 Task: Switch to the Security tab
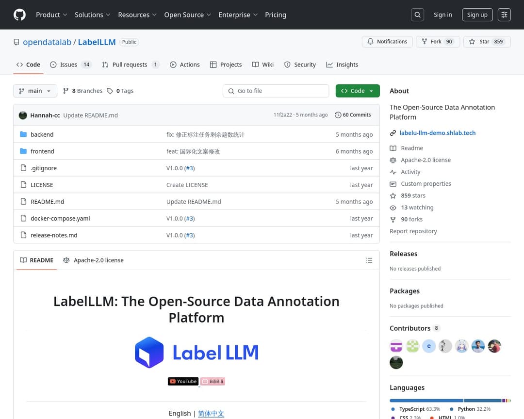click(300, 64)
